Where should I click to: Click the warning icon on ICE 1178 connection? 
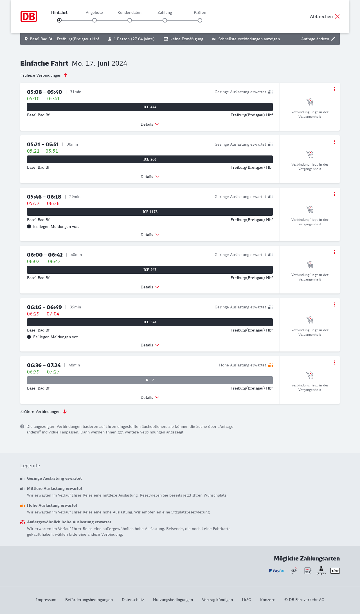click(x=29, y=226)
